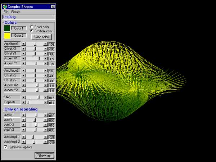Open the File menu
216x162 pixels.
(6, 12)
